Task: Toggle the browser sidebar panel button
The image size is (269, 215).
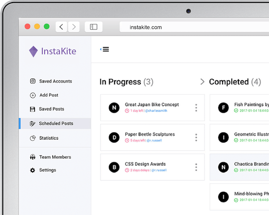Action: click(93, 27)
